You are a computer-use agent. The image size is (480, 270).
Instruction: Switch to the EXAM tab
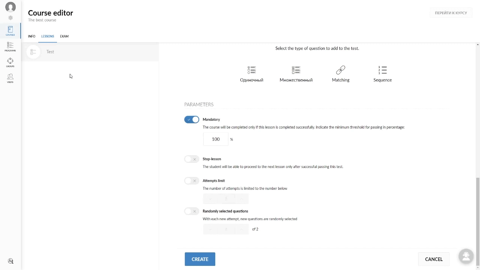[64, 36]
